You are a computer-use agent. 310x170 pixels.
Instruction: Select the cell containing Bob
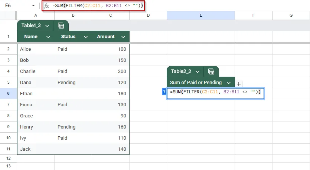point(36,60)
